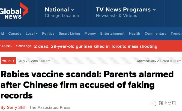The width and height of the screenshot is (182, 111).
Task: Expand the TV News Programs menu
Action: (154, 10)
